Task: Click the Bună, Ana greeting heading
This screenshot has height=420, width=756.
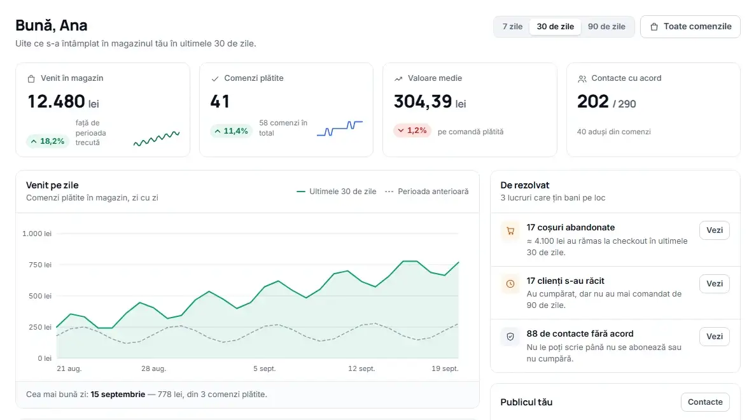Action: click(51, 25)
